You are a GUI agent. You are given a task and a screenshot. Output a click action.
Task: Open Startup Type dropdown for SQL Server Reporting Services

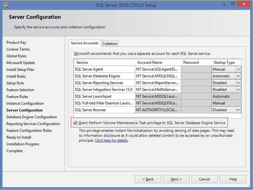click(x=238, y=83)
